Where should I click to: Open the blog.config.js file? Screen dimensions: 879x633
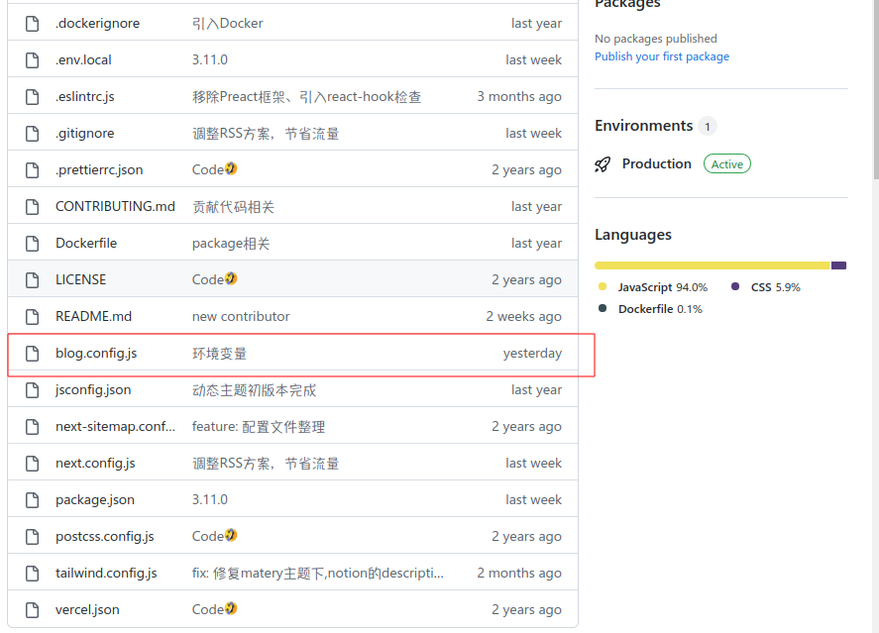point(96,353)
